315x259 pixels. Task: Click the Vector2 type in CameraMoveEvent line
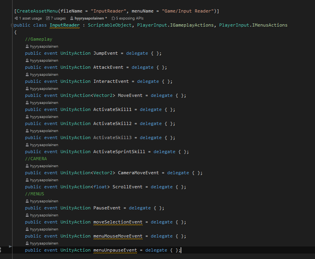pos(103,173)
